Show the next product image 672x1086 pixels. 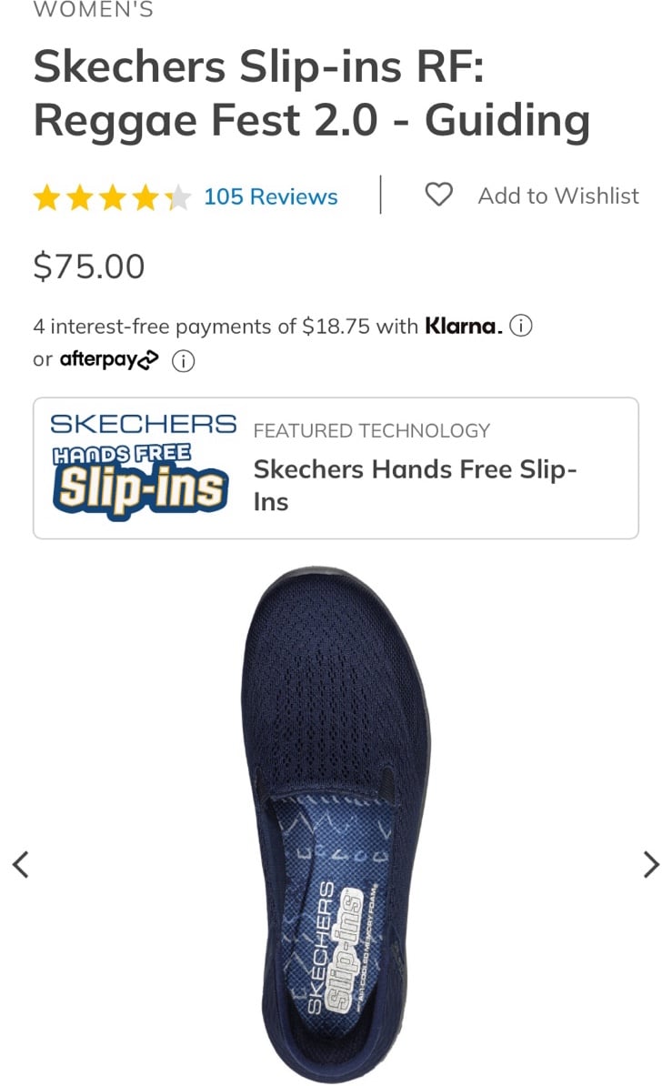(651, 864)
